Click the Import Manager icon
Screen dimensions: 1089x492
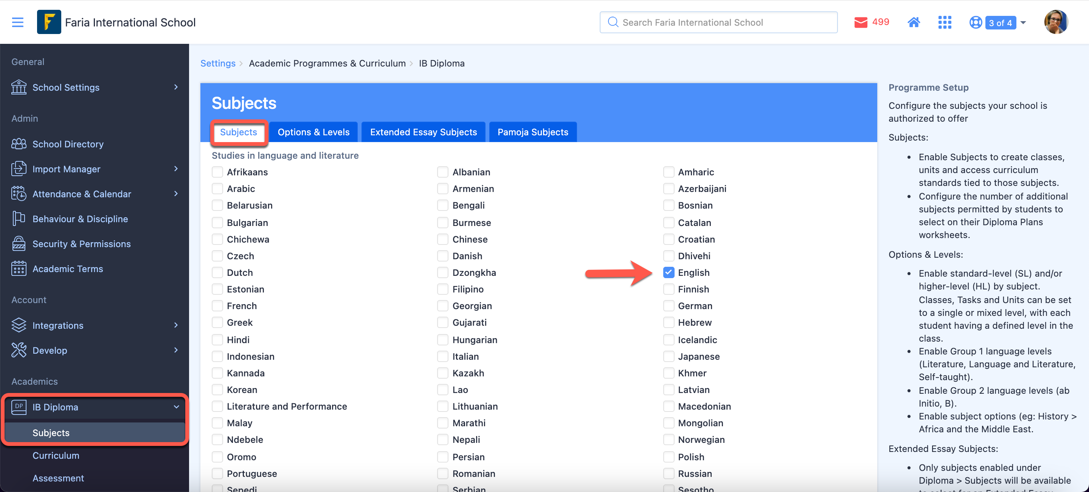coord(19,169)
